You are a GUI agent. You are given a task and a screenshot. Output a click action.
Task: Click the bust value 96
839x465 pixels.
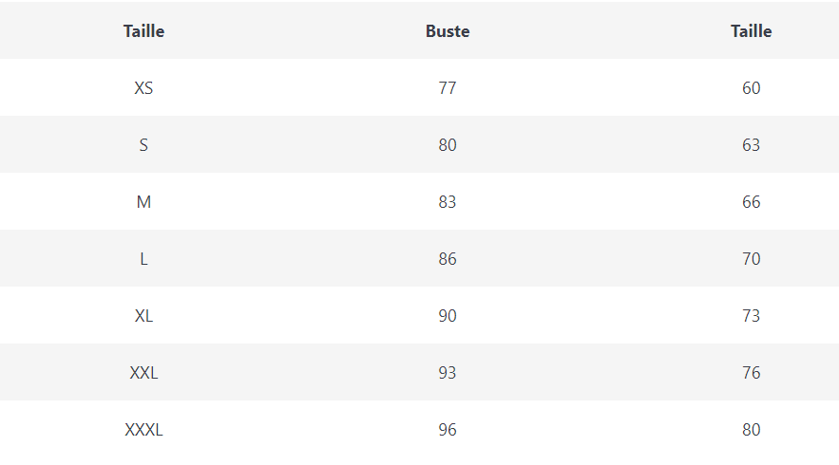pos(448,430)
